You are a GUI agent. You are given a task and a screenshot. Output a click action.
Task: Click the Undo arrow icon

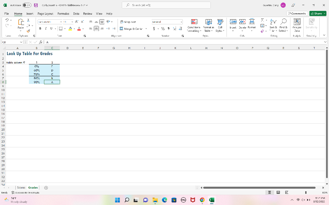pyautogui.click(x=7, y=20)
